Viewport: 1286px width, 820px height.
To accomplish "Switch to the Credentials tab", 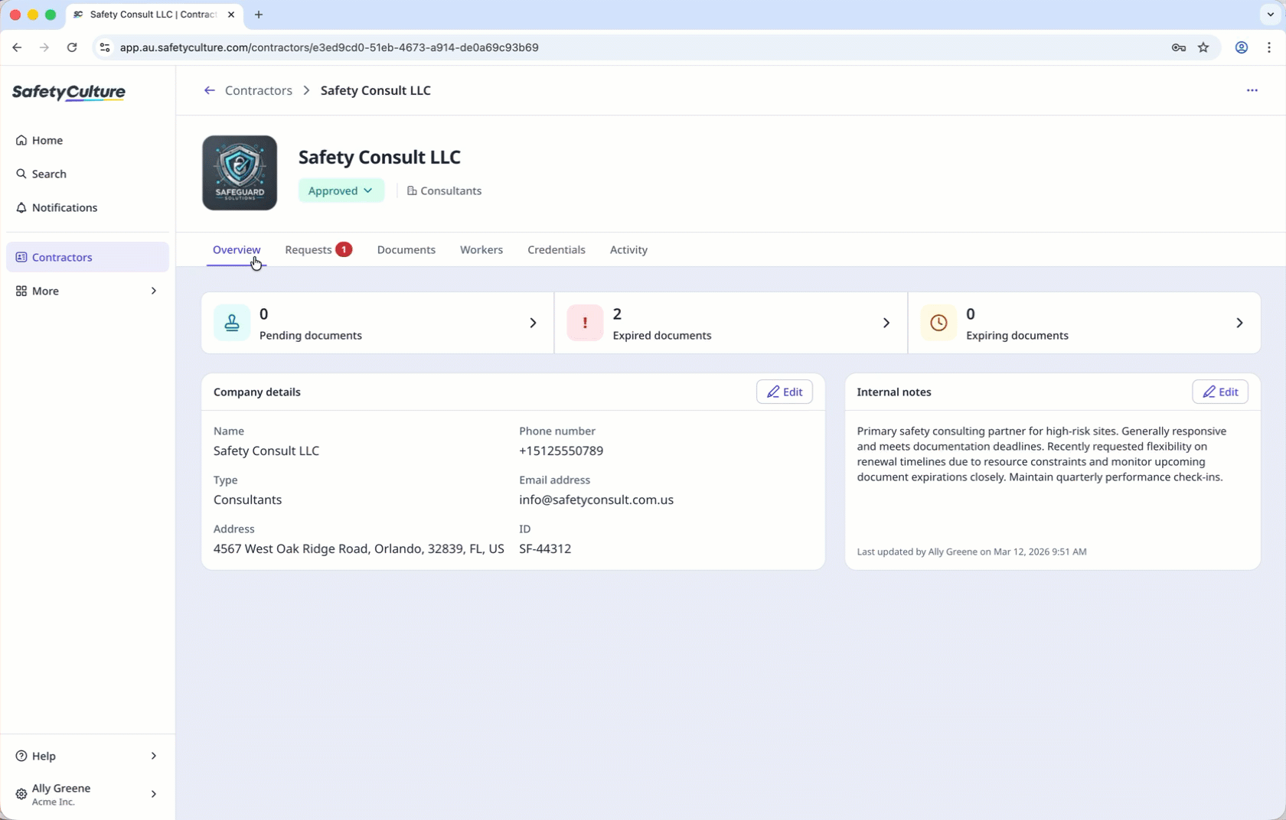I will 557,249.
